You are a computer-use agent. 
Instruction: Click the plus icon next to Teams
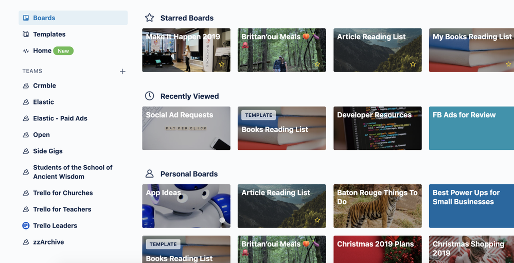122,72
